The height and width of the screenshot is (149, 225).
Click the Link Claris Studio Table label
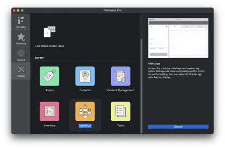pyautogui.click(x=49, y=46)
